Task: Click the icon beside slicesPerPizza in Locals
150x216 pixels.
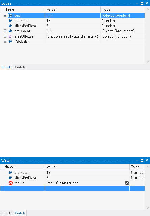Action: coord(10,26)
